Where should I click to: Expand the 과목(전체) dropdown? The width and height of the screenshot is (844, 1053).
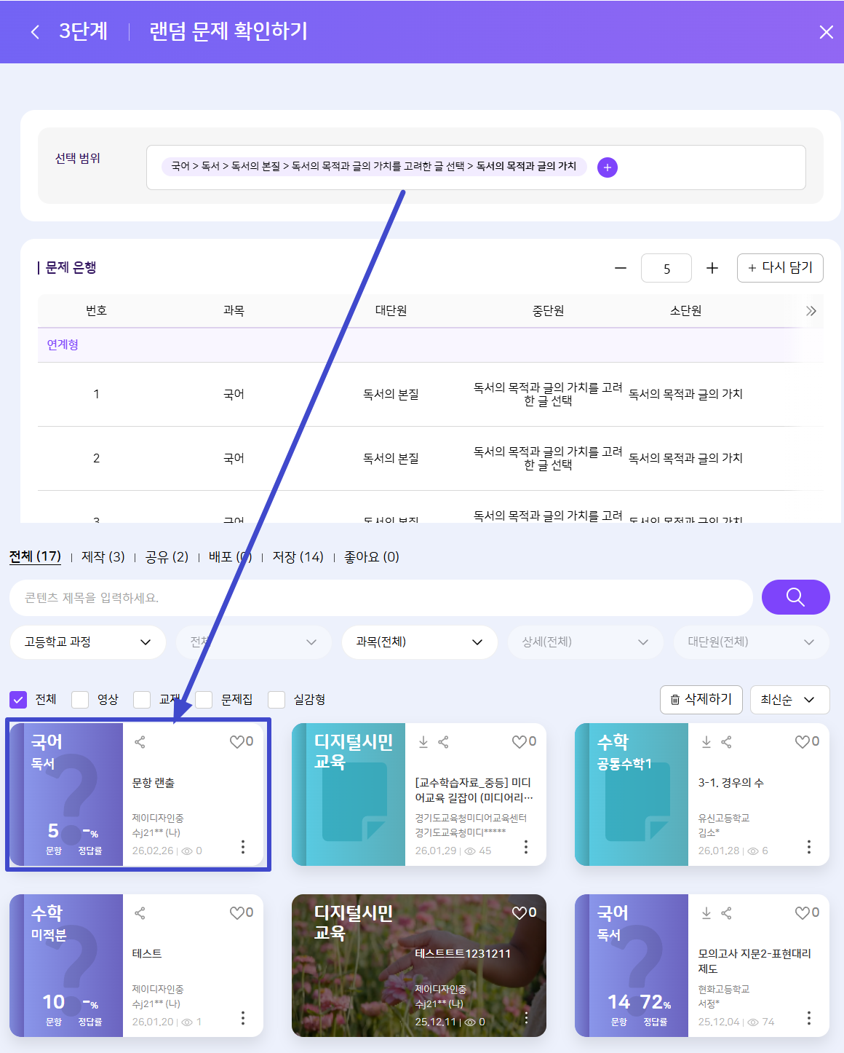419,642
